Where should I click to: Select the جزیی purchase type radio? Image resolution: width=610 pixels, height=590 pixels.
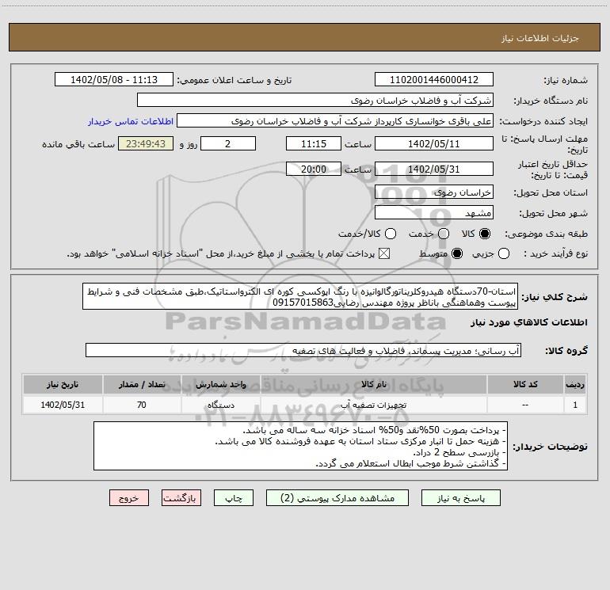[504, 253]
